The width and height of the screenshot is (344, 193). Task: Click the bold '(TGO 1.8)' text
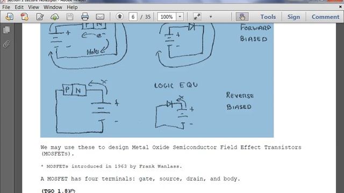56,191
